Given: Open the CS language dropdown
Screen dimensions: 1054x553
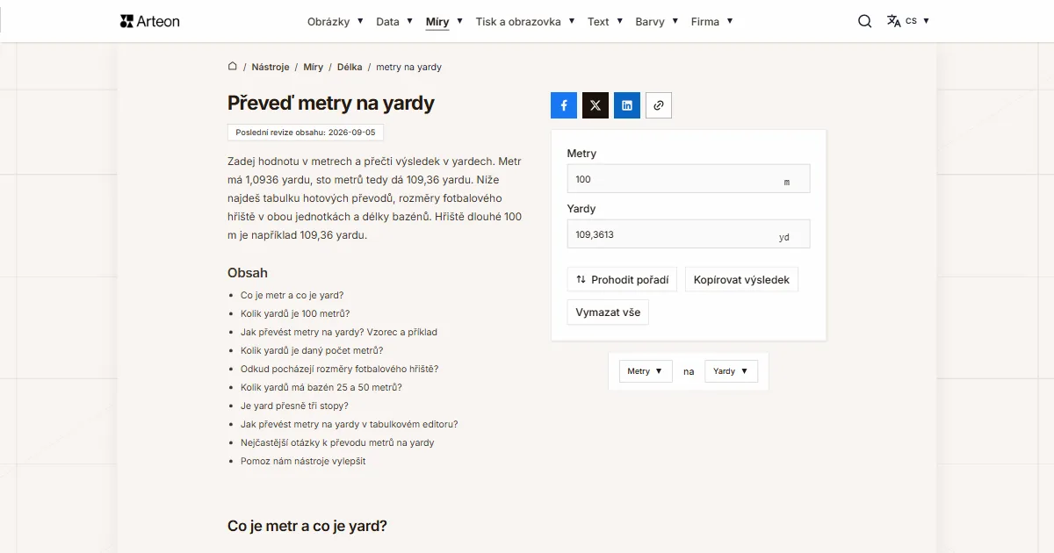Looking at the screenshot, I should click(918, 21).
